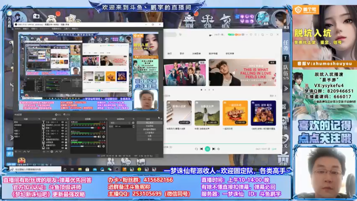Go to the previous song in the music player
Screen dimensions: 357x201
pos(201,149)
